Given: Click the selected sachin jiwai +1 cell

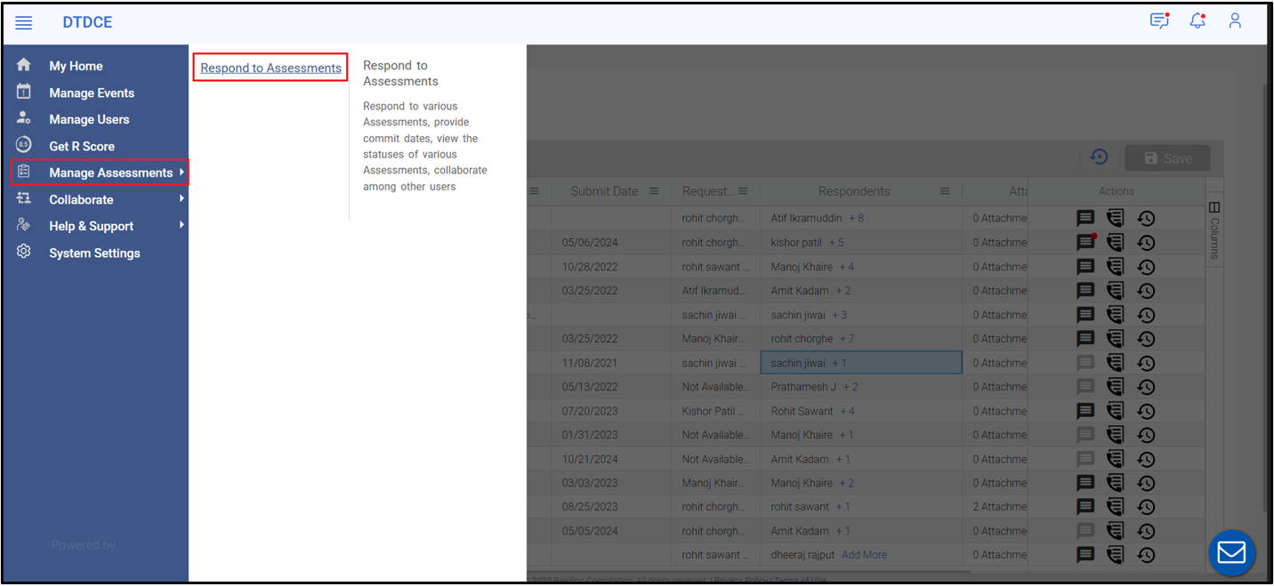Looking at the screenshot, I should coord(861,363).
